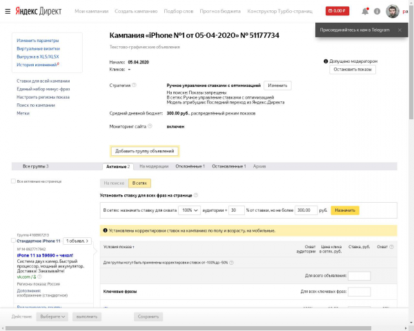Click the Для всего объявления bid field
414x331 pixels.
[359, 276]
